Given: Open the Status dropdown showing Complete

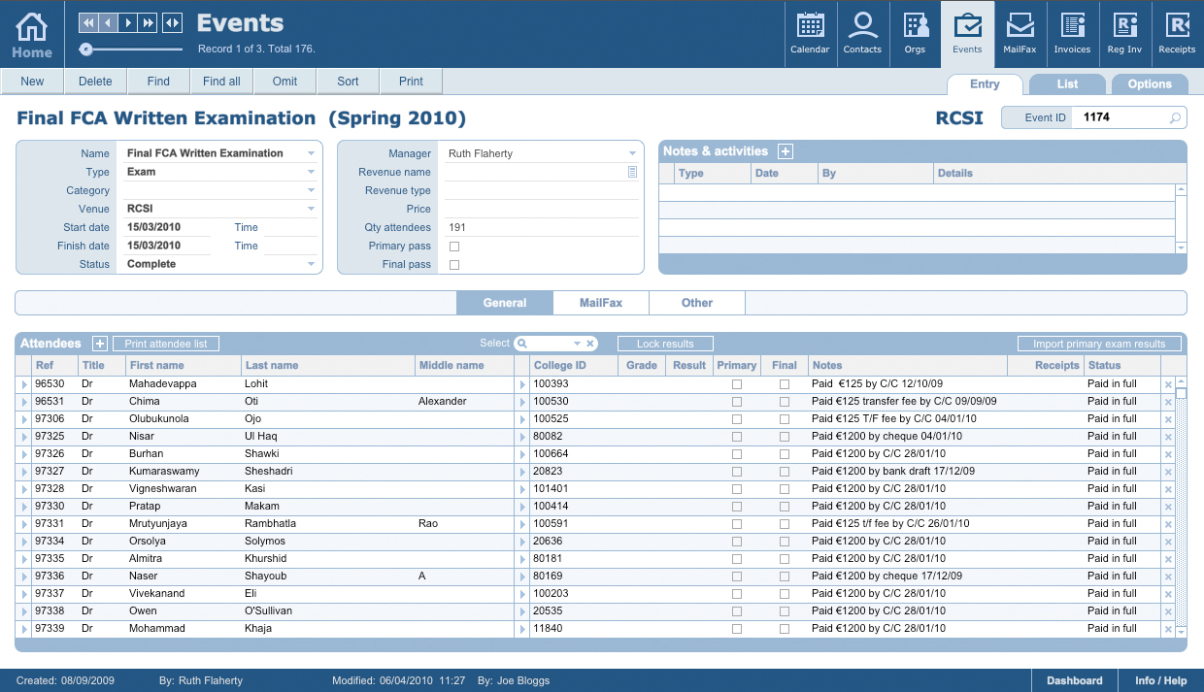Looking at the screenshot, I should (311, 264).
